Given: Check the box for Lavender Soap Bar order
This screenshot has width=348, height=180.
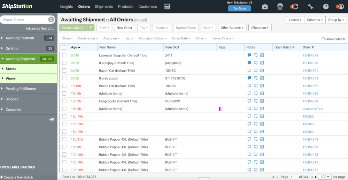Looking at the screenshot, I should pyautogui.click(x=64, y=55).
